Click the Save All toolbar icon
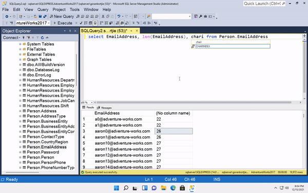The width and height of the screenshot is (308, 193). pos(45,16)
